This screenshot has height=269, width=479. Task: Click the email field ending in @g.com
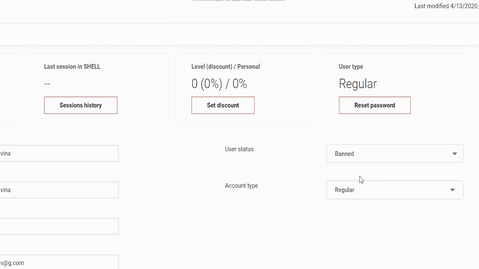pos(59,263)
